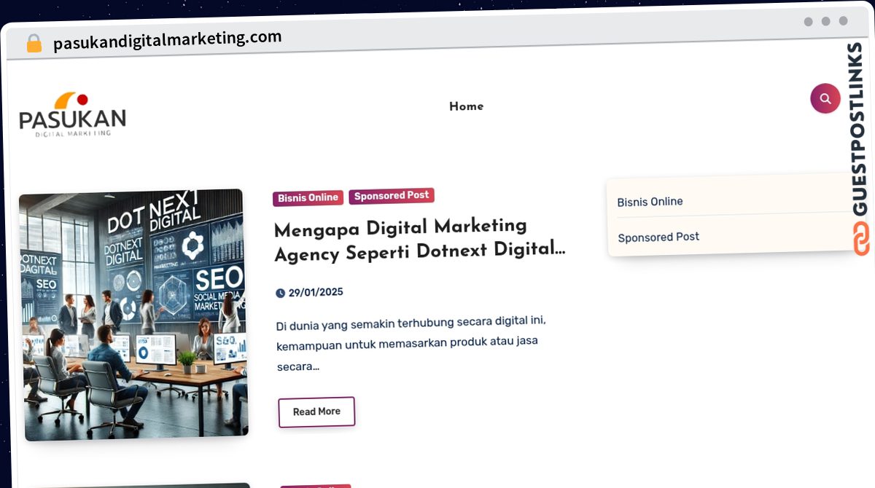Open article title Mengapa Digital Marketing Agency
The width and height of the screenshot is (875, 488).
(420, 240)
